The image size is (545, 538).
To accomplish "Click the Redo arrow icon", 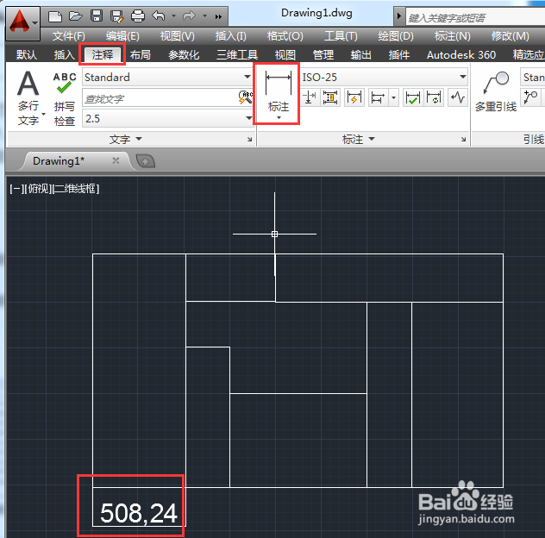I will click(189, 16).
